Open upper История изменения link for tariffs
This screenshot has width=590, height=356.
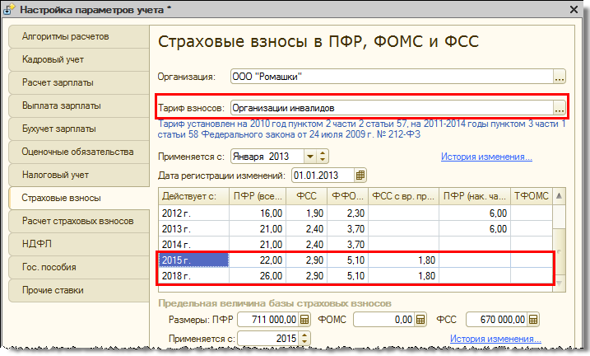(486, 157)
